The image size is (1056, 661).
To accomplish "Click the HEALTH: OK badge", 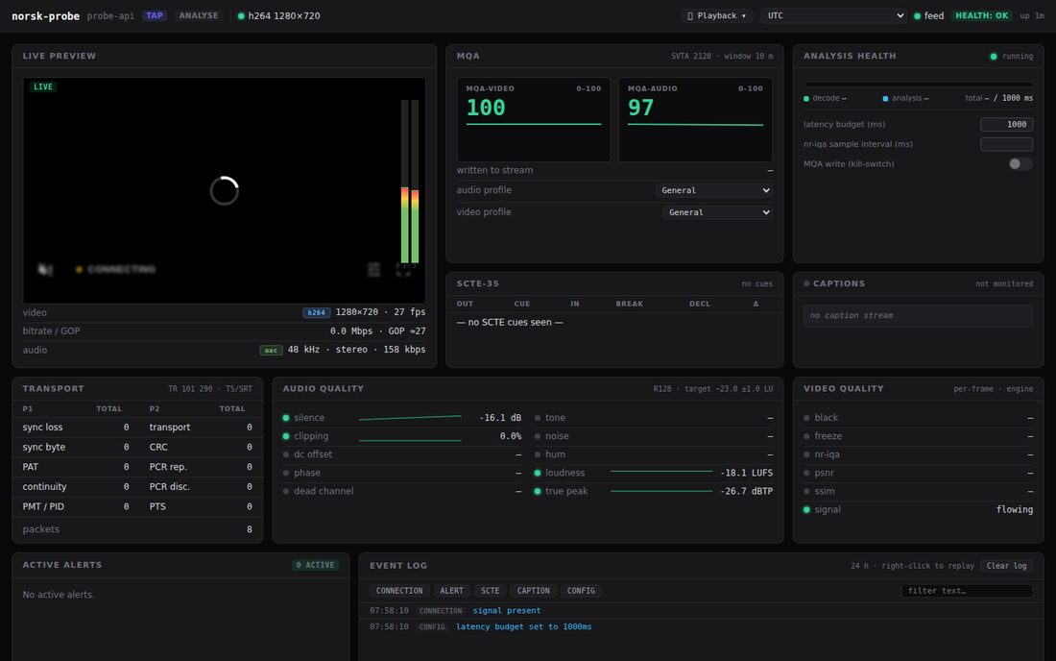I will tap(982, 15).
